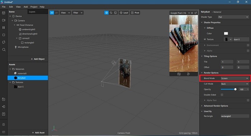This screenshot has width=251, height=136.
Task: Collapse the Materials folder in Assets
Action: click(x=10, y=69)
